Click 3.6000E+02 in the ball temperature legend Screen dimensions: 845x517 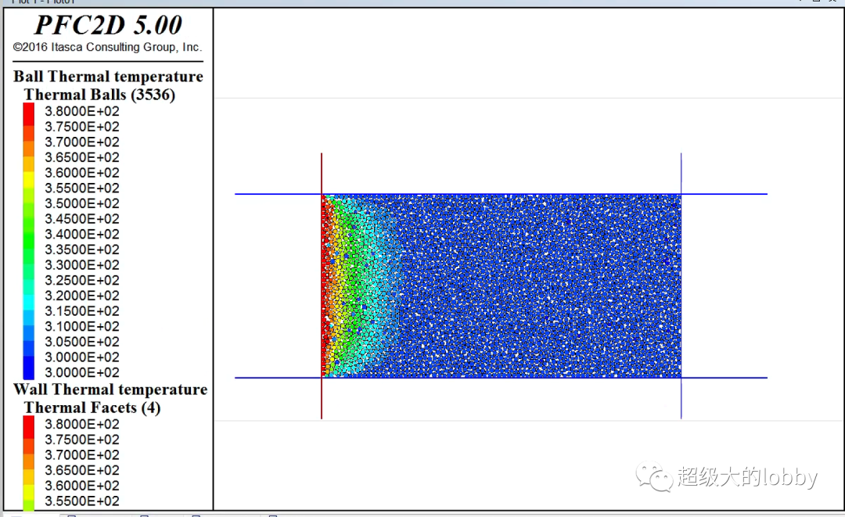(82, 173)
